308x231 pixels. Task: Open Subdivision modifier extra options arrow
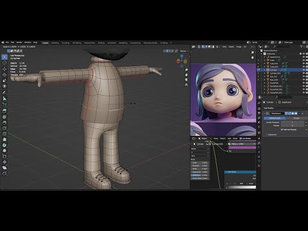299,114
